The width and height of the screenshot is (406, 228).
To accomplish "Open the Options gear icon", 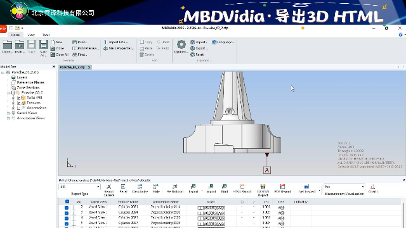I will tap(181, 44).
